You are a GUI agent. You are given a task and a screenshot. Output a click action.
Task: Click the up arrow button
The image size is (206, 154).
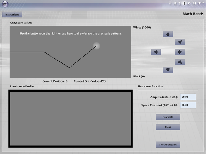pyautogui.click(x=168, y=34)
